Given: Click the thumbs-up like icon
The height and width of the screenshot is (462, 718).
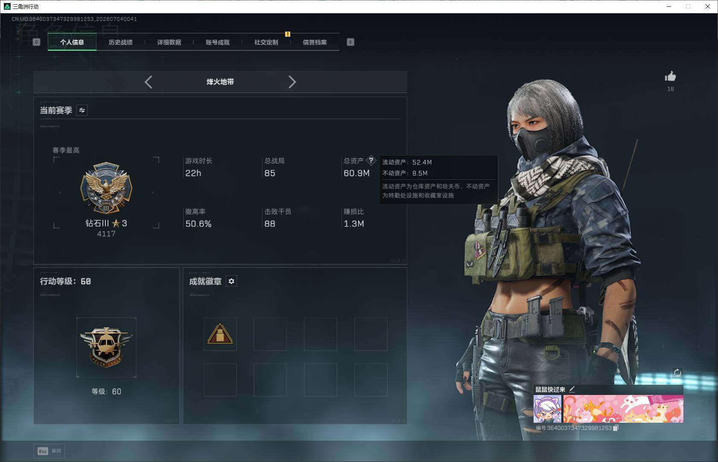Looking at the screenshot, I should pyautogui.click(x=670, y=76).
